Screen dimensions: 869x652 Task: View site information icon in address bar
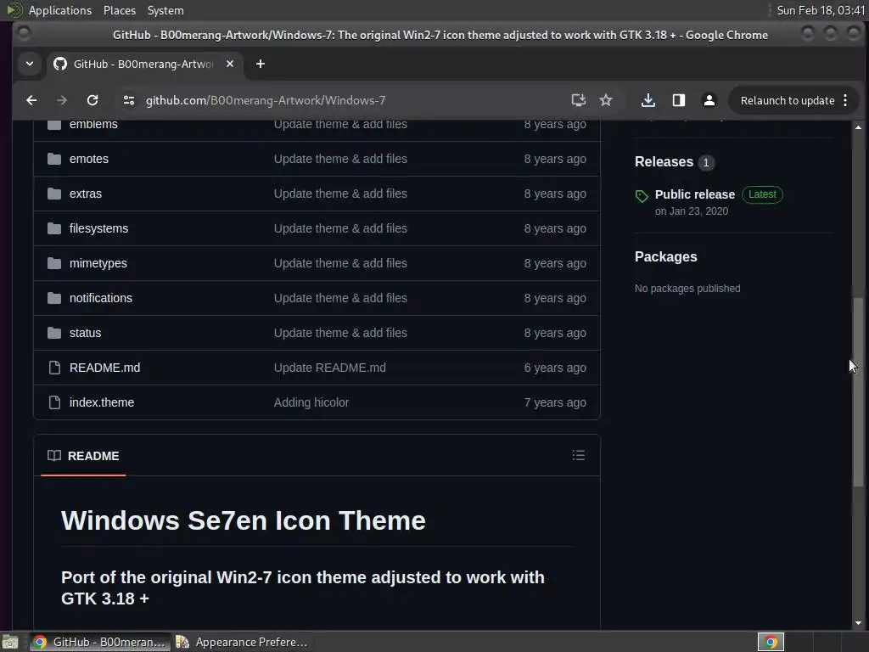(129, 100)
